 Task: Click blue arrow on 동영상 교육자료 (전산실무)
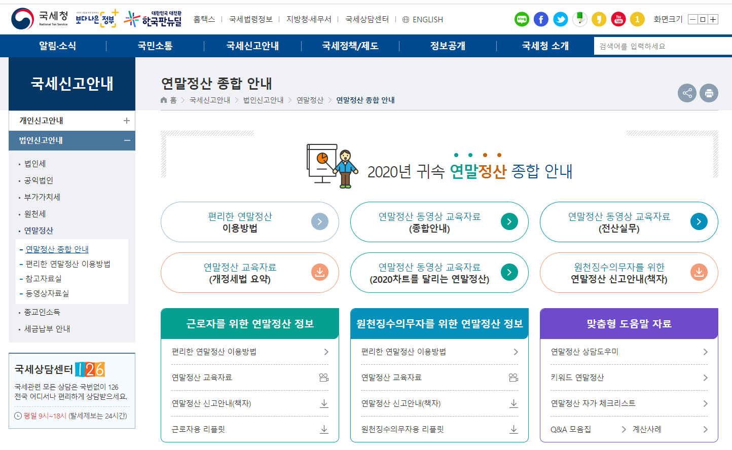(699, 221)
